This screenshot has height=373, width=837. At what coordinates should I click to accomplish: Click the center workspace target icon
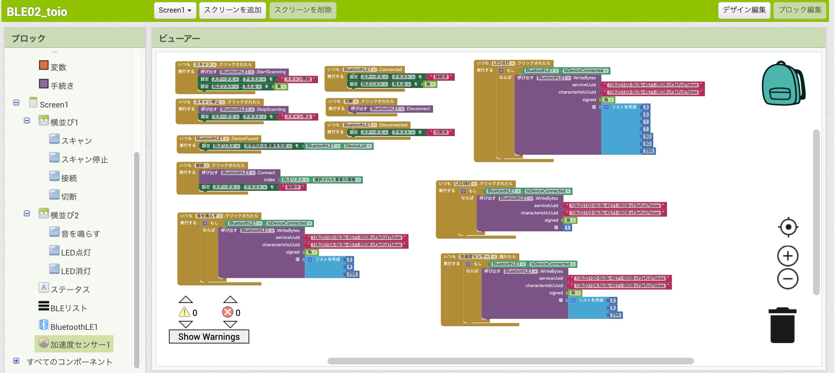coord(788,227)
